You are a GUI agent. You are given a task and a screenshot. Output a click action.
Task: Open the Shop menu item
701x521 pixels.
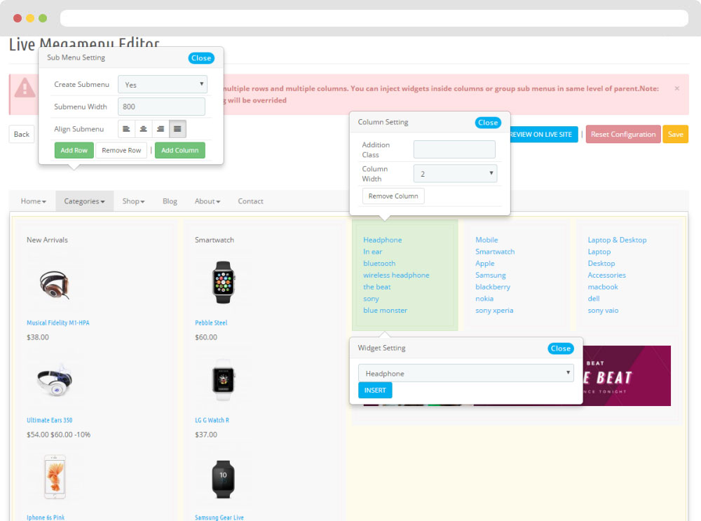(x=133, y=201)
